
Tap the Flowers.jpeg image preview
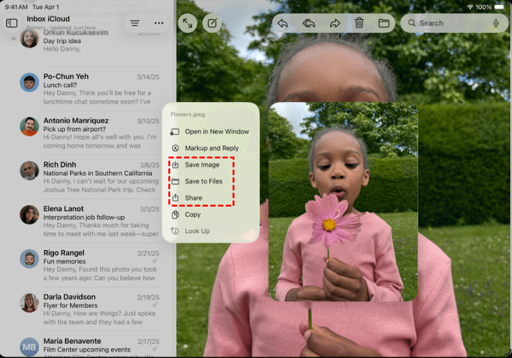tap(343, 202)
